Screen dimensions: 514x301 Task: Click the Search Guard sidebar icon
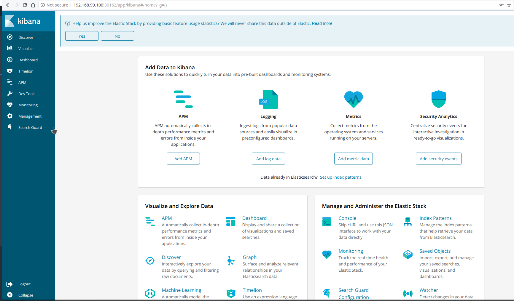pyautogui.click(x=10, y=127)
